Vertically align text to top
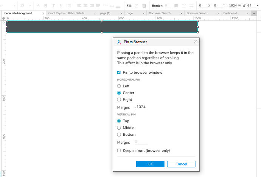Image resolution: width=261 pixels, height=177 pixels. [x=106, y=5]
